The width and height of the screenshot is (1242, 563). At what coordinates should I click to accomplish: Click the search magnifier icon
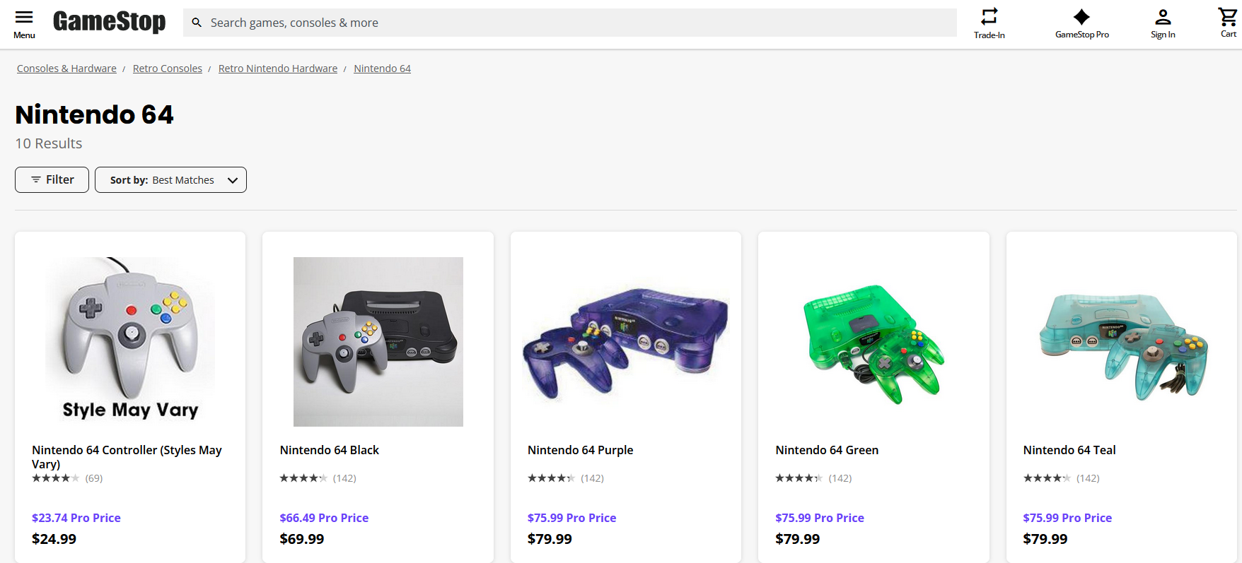coord(197,23)
